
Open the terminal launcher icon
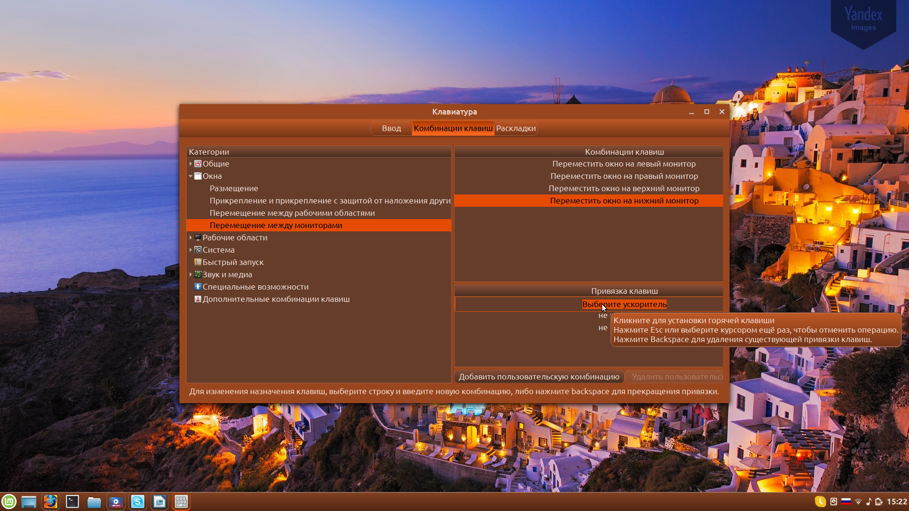72,502
